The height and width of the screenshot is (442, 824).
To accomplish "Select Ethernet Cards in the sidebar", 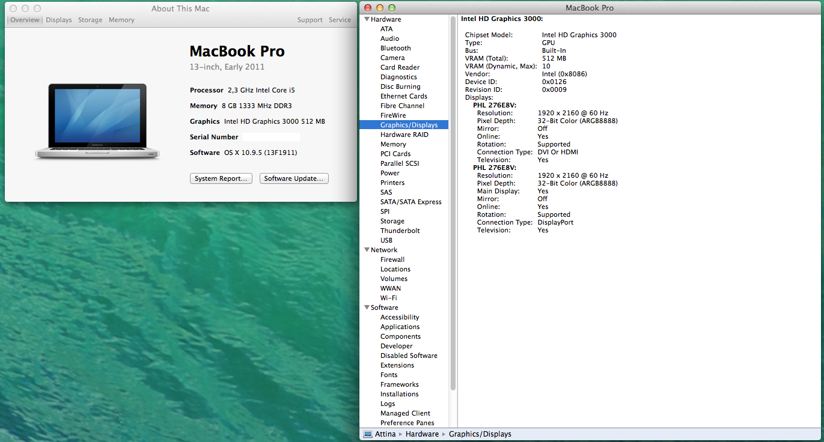I will (404, 96).
